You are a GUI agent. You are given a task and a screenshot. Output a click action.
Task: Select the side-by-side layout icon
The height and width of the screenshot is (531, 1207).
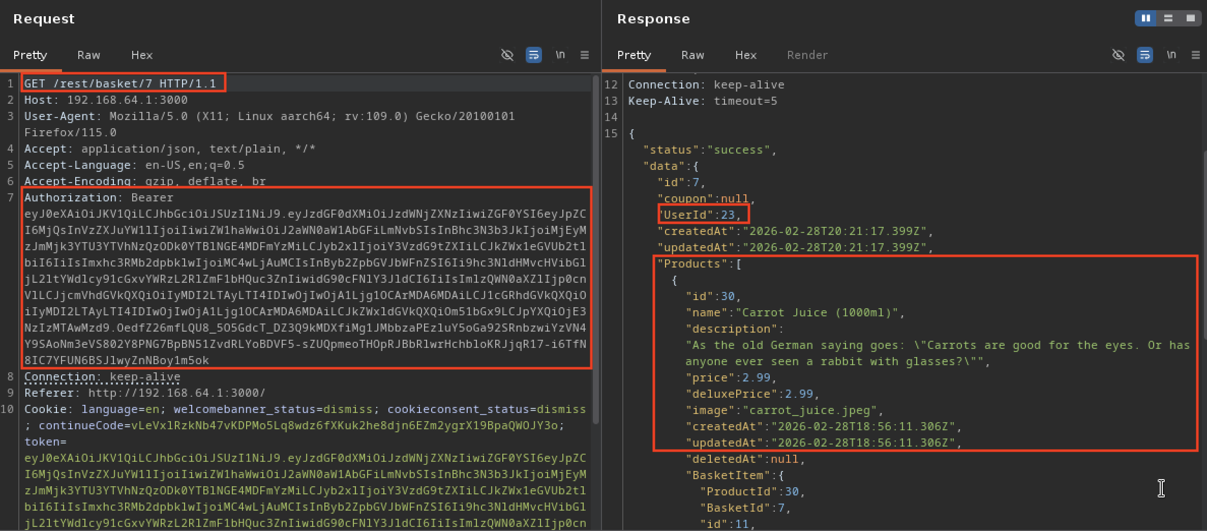[x=1145, y=18]
